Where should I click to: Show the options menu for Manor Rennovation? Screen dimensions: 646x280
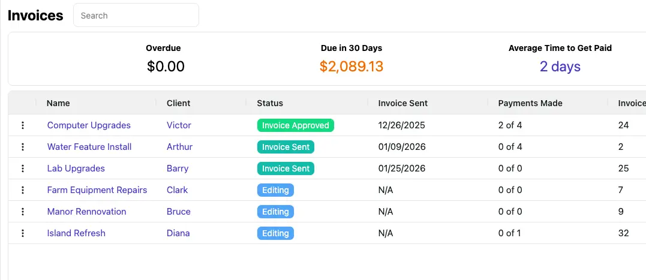tap(23, 212)
